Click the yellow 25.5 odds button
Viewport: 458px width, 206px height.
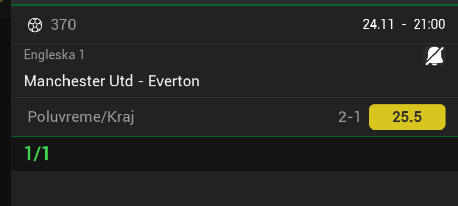[x=406, y=117]
